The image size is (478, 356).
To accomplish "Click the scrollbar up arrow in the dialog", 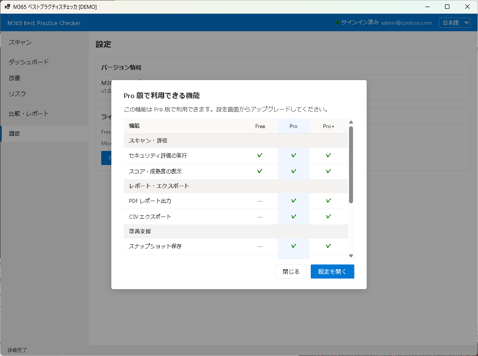I will click(x=351, y=122).
